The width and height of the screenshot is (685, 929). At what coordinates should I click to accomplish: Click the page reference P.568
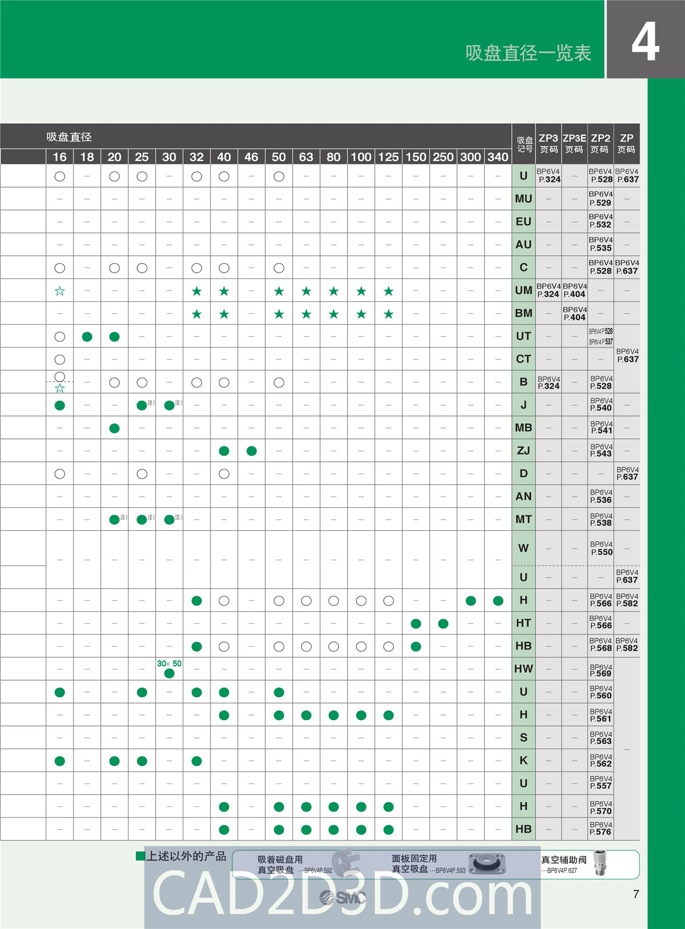click(x=601, y=648)
